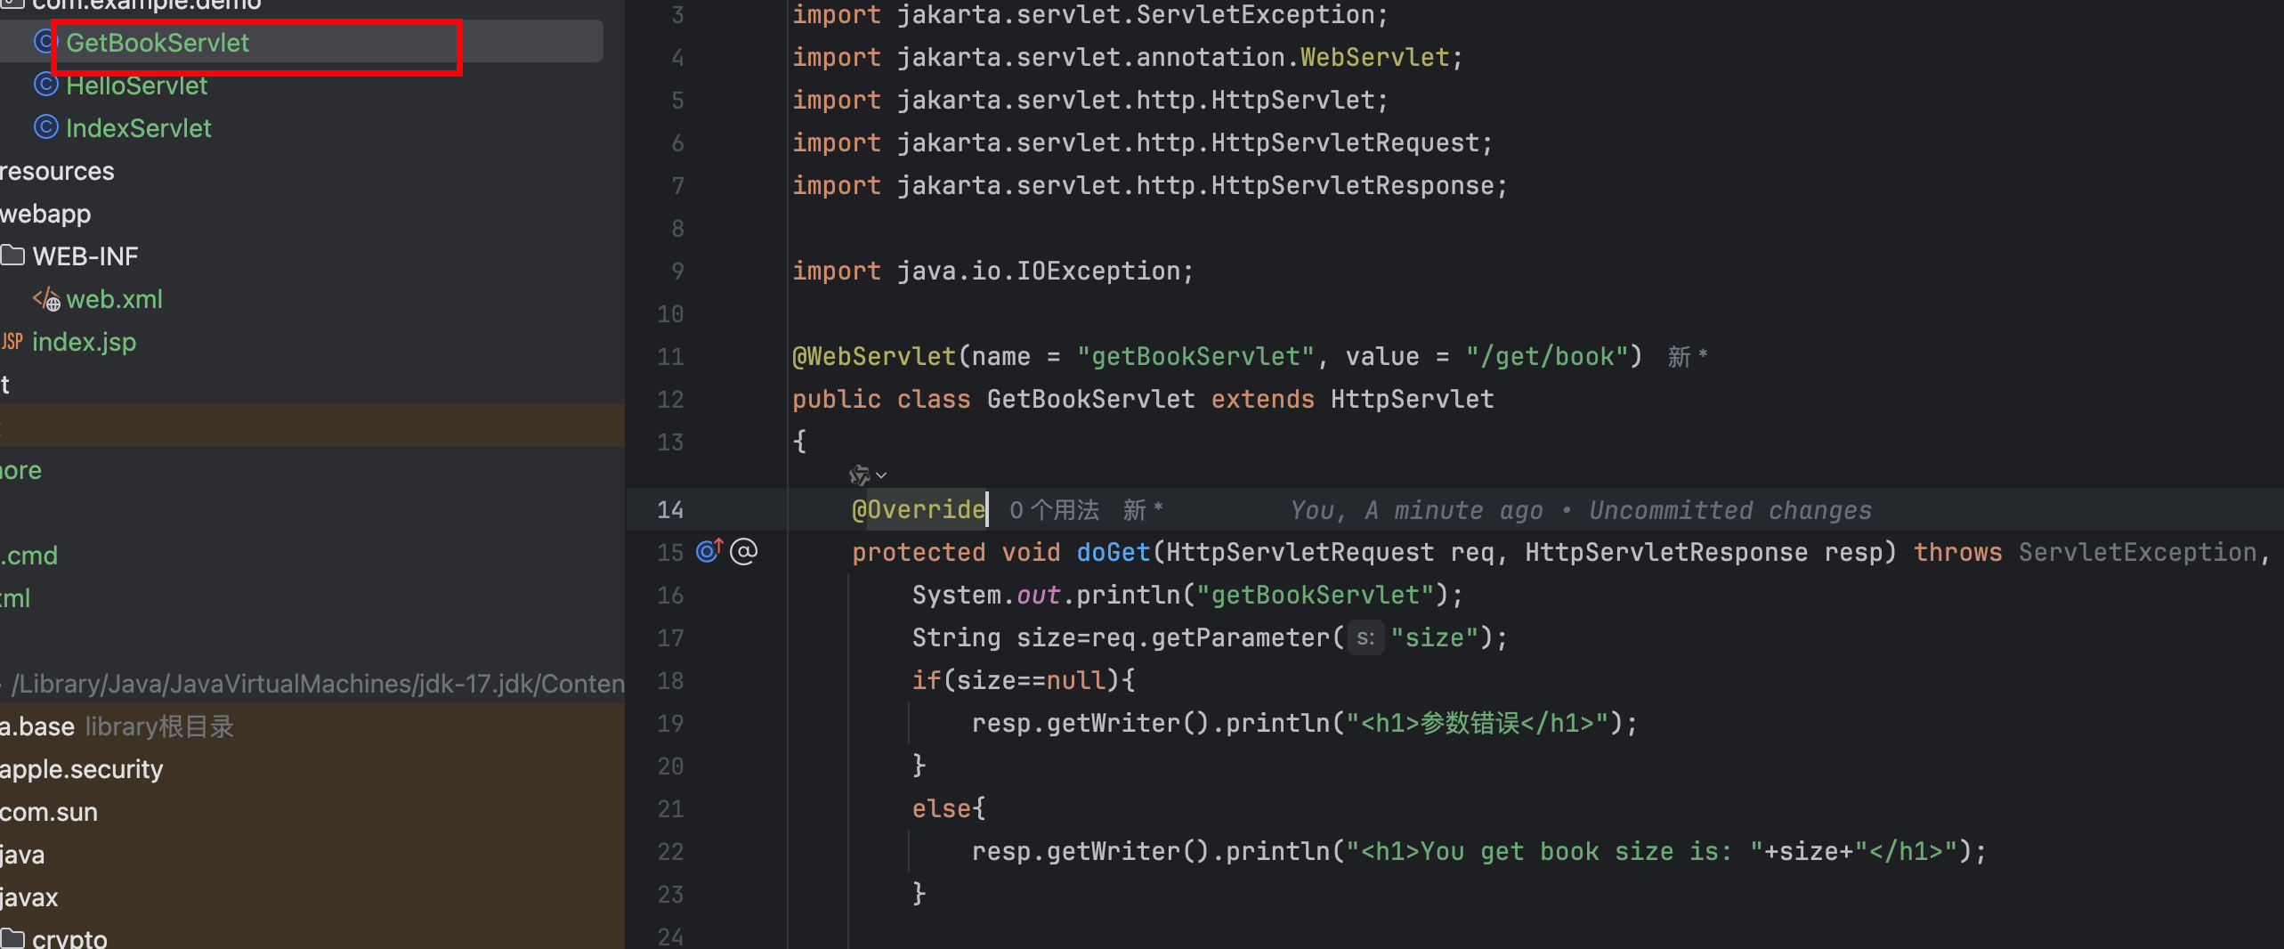Select GetBookServlet class in project tree

click(158, 43)
